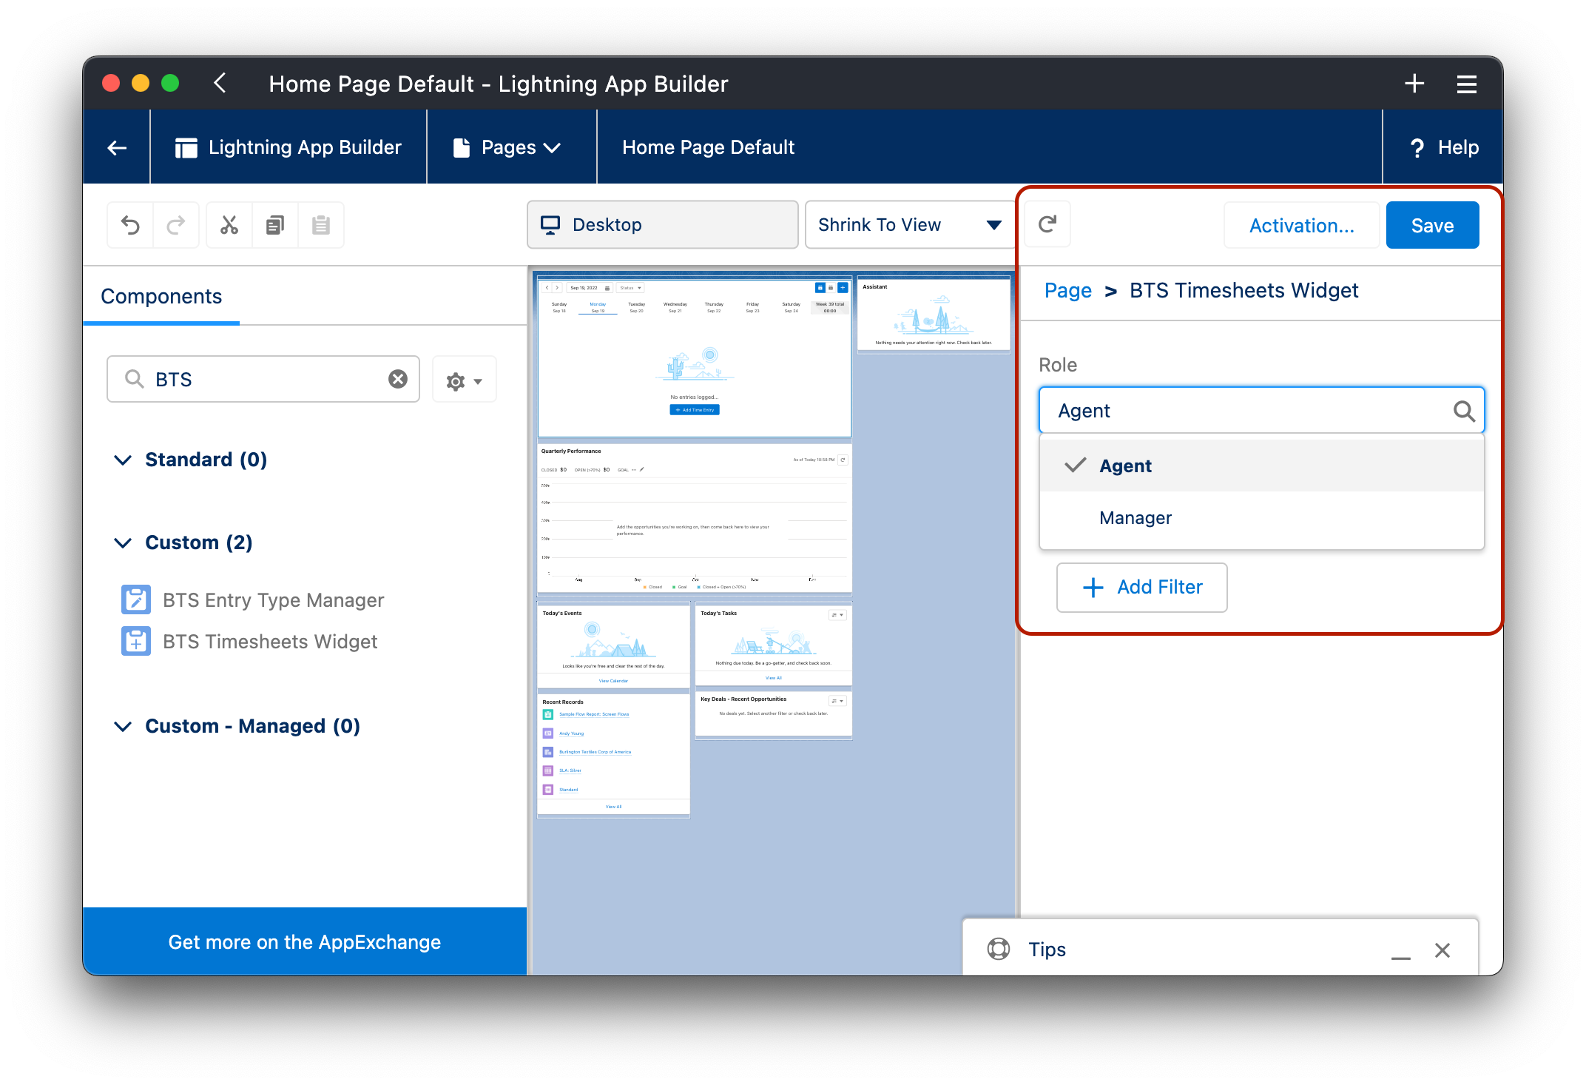Close the Tips panel

point(1442,950)
